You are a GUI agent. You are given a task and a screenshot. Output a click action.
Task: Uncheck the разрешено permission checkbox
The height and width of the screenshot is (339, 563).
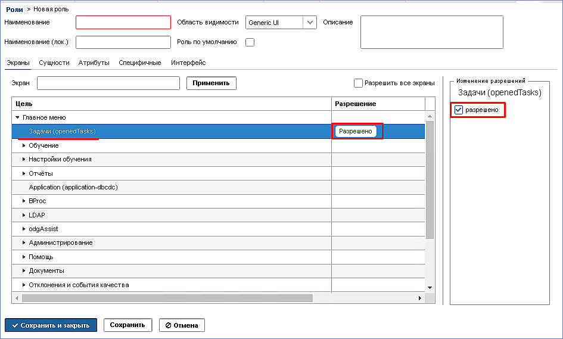point(459,110)
